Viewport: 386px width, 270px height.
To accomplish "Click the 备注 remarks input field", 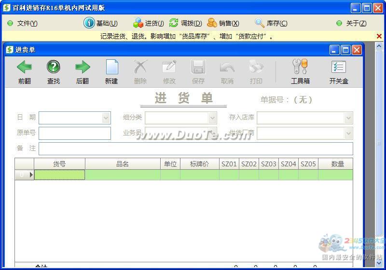I will pos(196,149).
